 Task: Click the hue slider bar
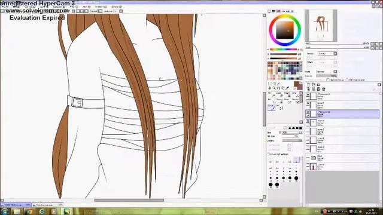pyautogui.click(x=283, y=50)
